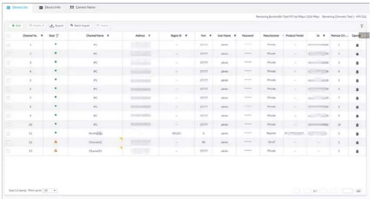Click trash icon in channel 2 row
Screen dimensions: 370x199
click(x=357, y=54)
